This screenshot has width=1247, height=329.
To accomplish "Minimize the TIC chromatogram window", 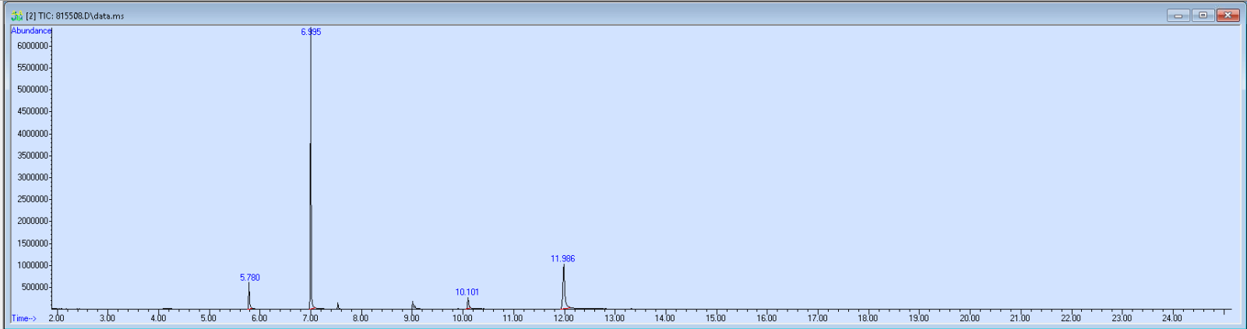I will pyautogui.click(x=1178, y=15).
